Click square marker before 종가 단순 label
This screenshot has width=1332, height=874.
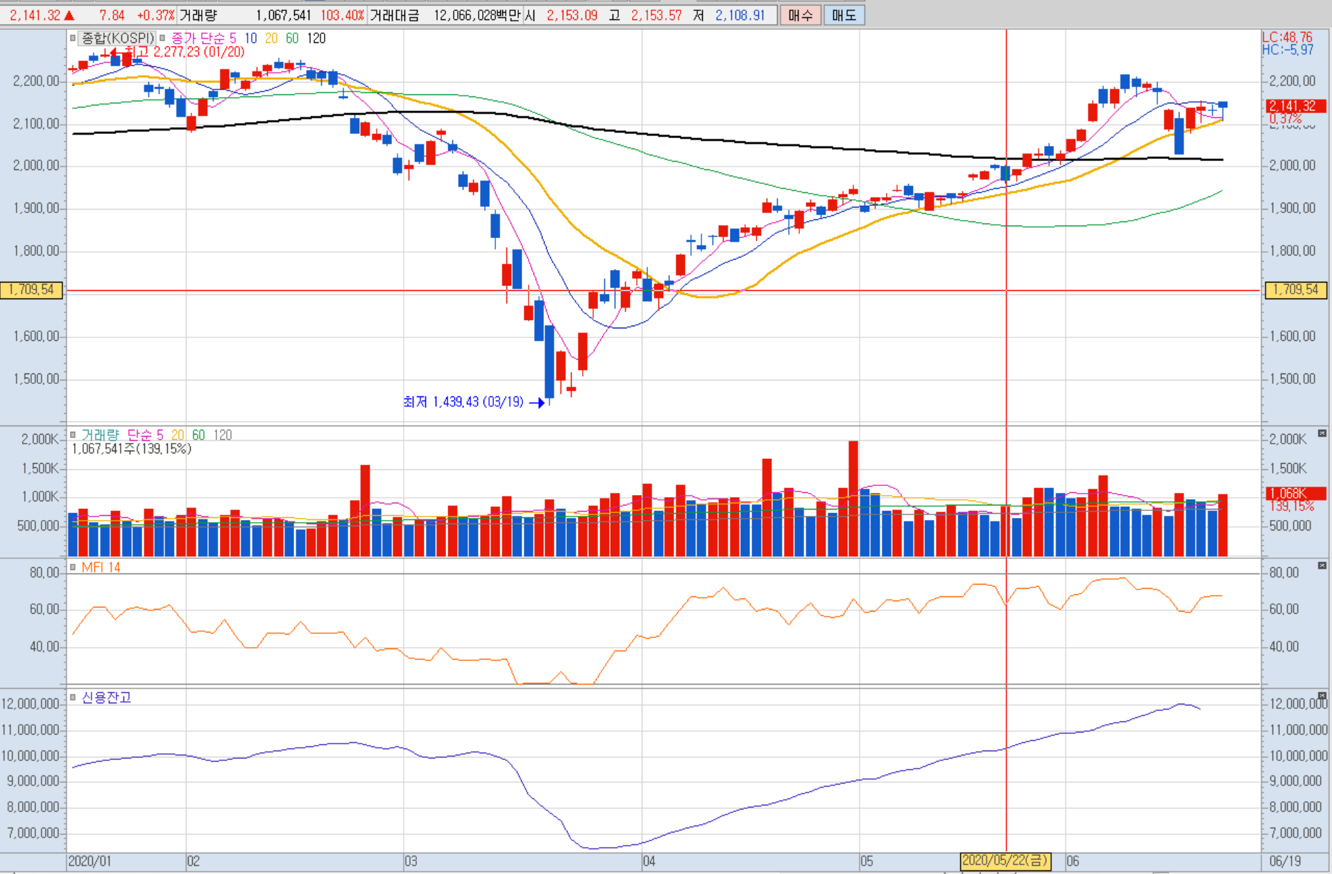click(x=162, y=38)
